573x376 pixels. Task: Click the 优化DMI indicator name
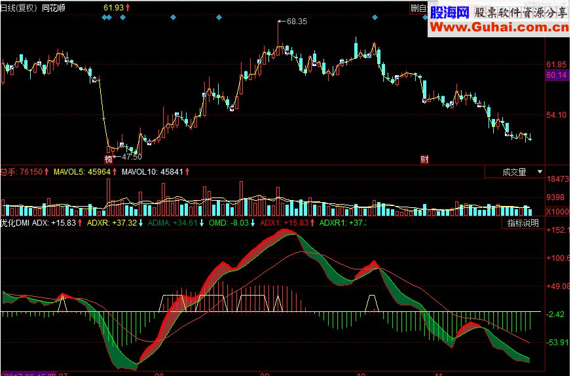tap(15, 223)
